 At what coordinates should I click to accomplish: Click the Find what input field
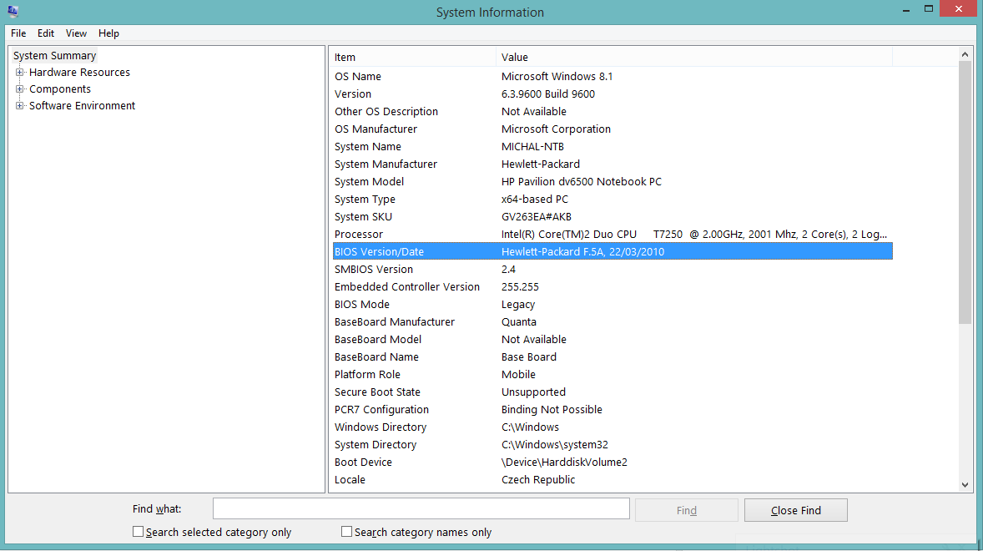[x=421, y=508]
